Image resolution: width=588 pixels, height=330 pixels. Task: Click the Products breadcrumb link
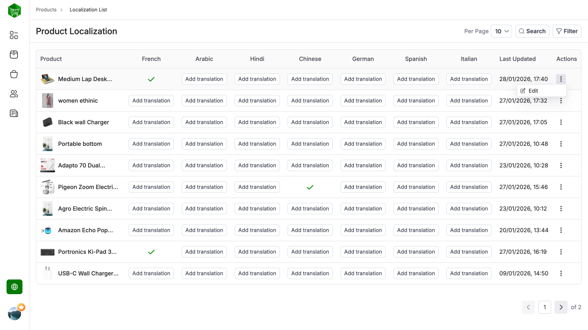tap(46, 9)
